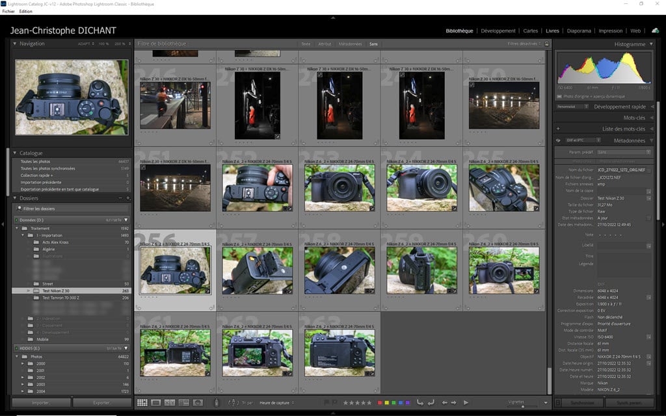The width and height of the screenshot is (666, 416).
Task: Select the Painter spray can tool
Action: pos(216,402)
